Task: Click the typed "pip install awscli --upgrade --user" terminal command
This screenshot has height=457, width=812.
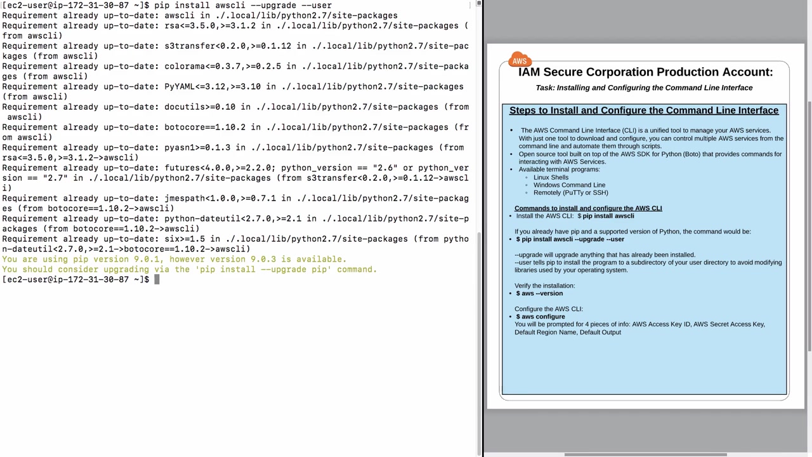Action: tap(243, 5)
